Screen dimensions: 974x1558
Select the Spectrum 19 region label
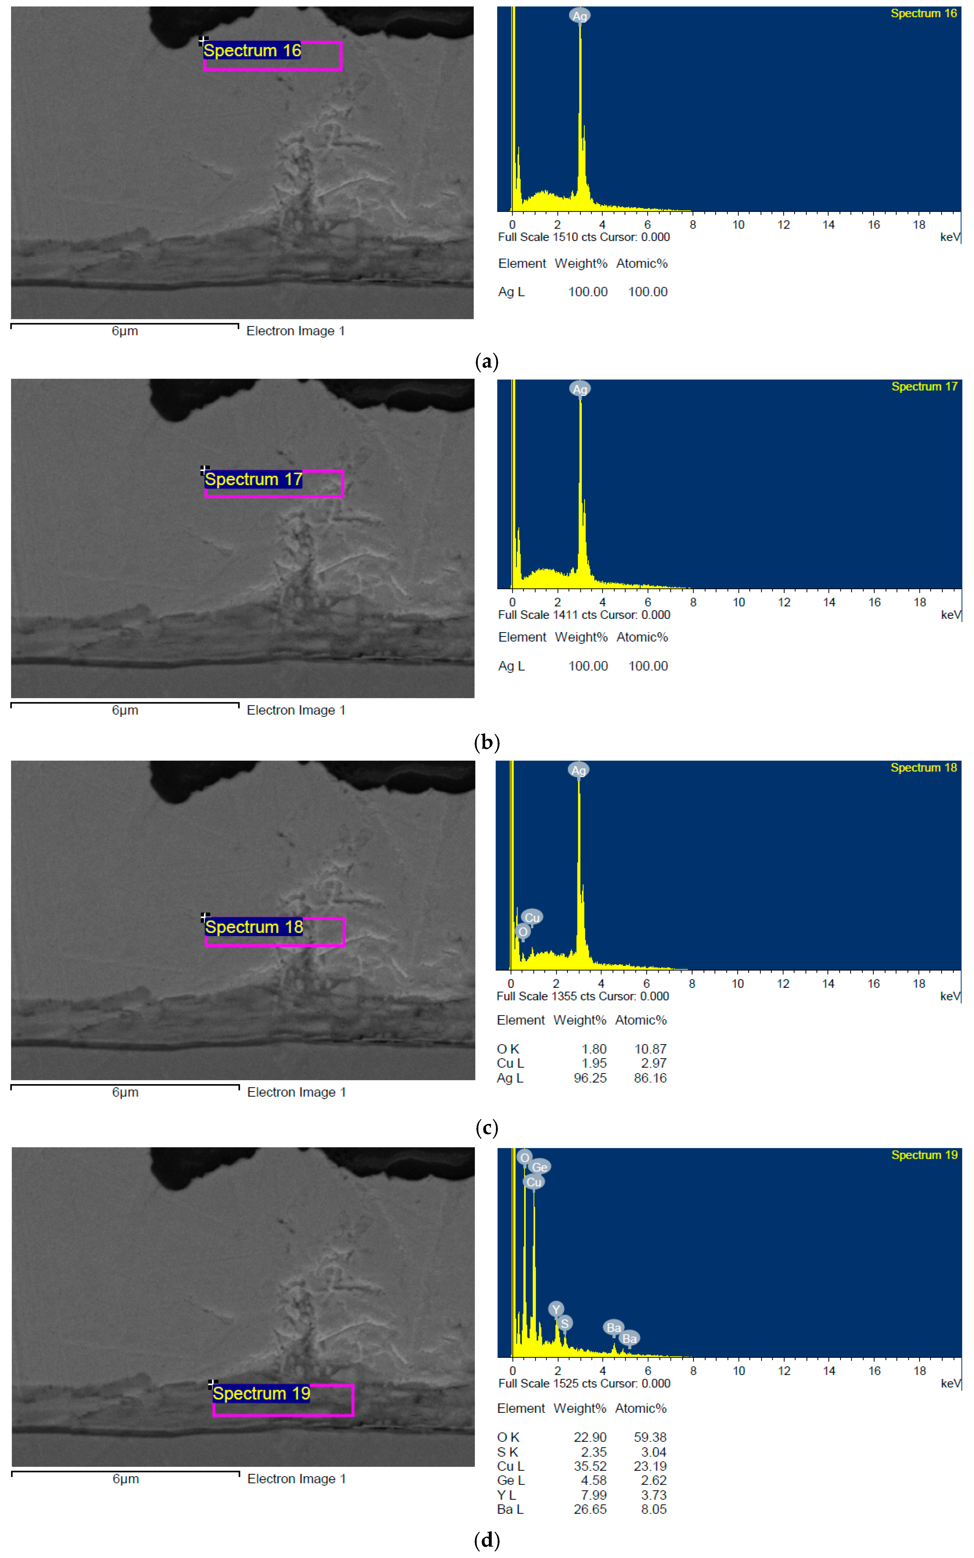pos(262,1393)
